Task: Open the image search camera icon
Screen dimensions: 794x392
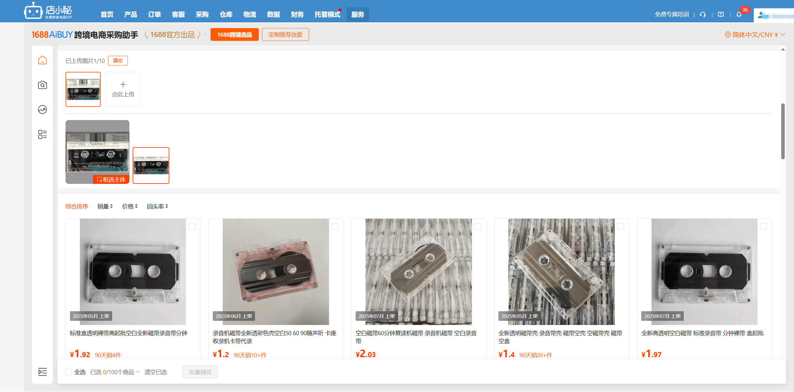Action: [42, 85]
